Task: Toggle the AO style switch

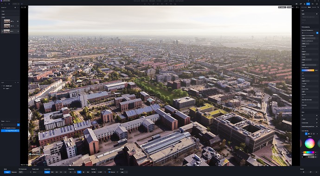Action: click(x=317, y=116)
